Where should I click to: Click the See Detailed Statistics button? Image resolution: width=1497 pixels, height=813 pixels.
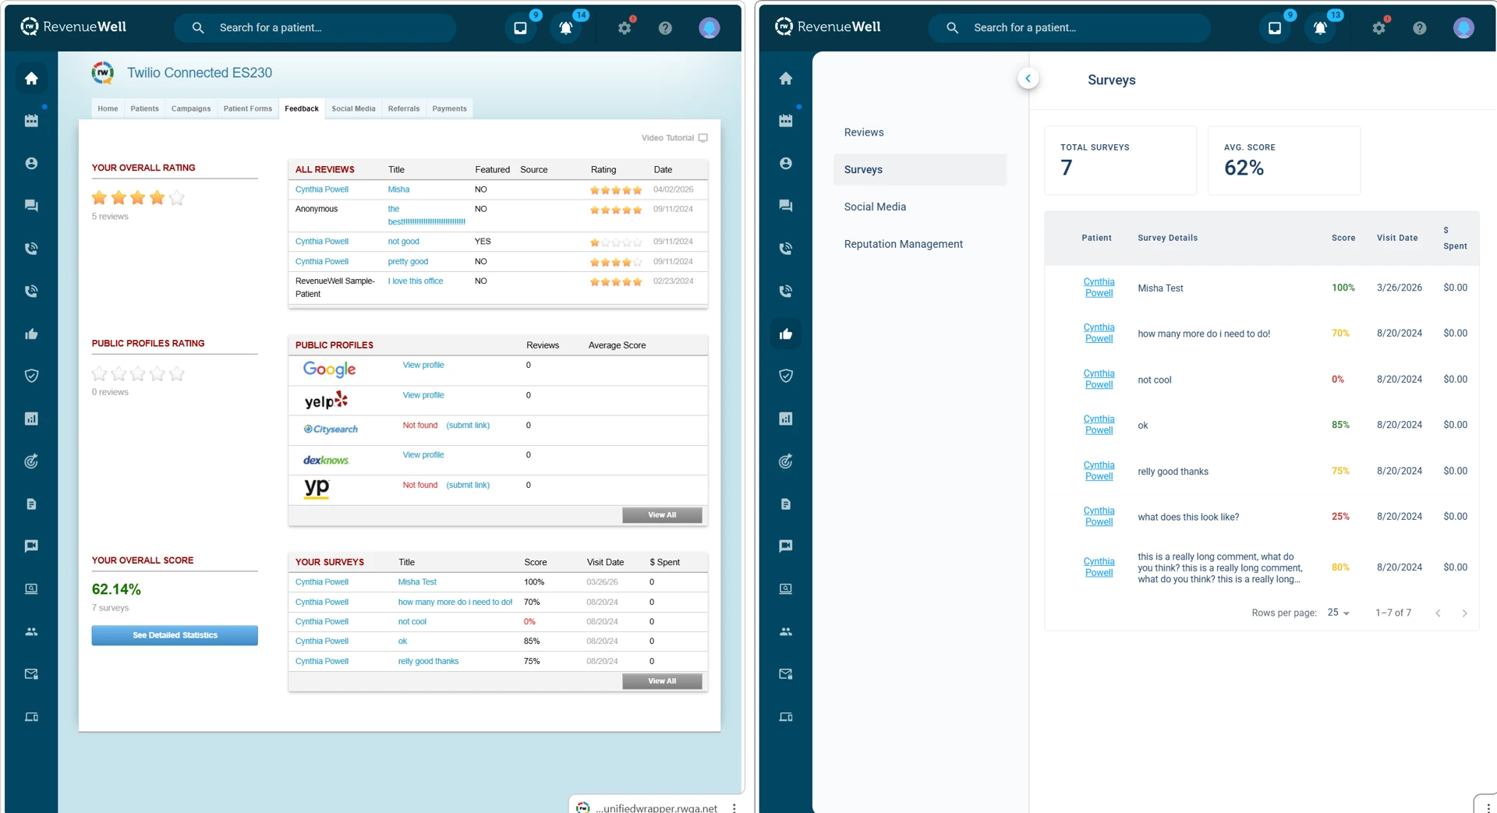pos(175,635)
